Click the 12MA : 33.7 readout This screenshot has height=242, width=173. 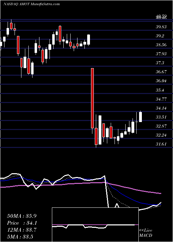22,230
